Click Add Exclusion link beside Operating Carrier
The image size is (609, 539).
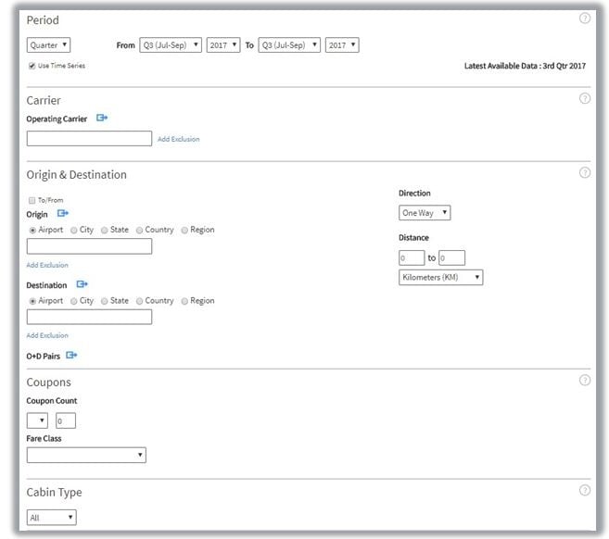coord(178,139)
